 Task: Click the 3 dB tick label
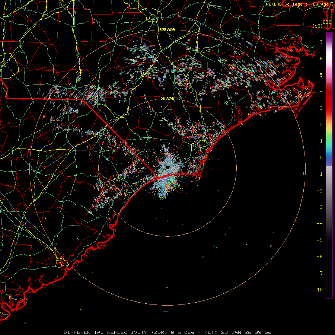[x=321, y=108]
